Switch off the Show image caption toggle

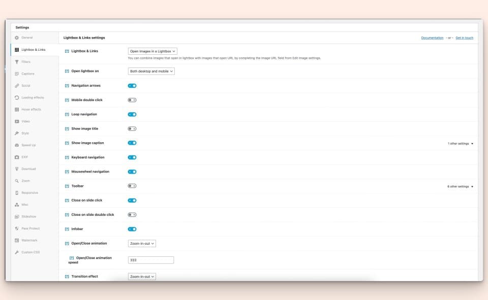[132, 143]
